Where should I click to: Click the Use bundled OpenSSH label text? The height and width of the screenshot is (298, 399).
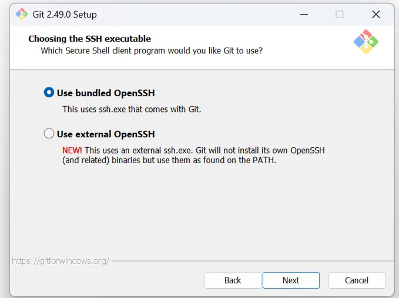106,93
